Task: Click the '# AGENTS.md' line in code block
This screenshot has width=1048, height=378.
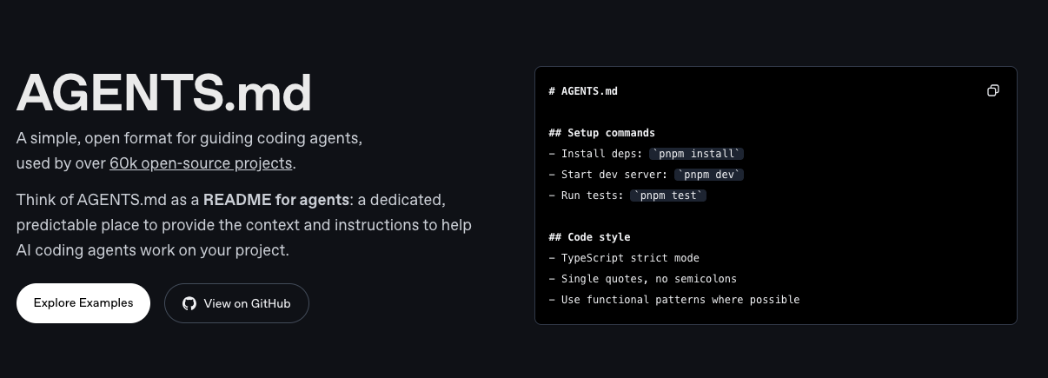Action: (x=583, y=91)
